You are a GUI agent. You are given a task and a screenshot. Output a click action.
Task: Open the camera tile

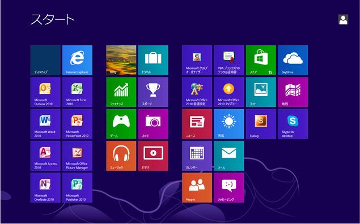tap(153, 124)
